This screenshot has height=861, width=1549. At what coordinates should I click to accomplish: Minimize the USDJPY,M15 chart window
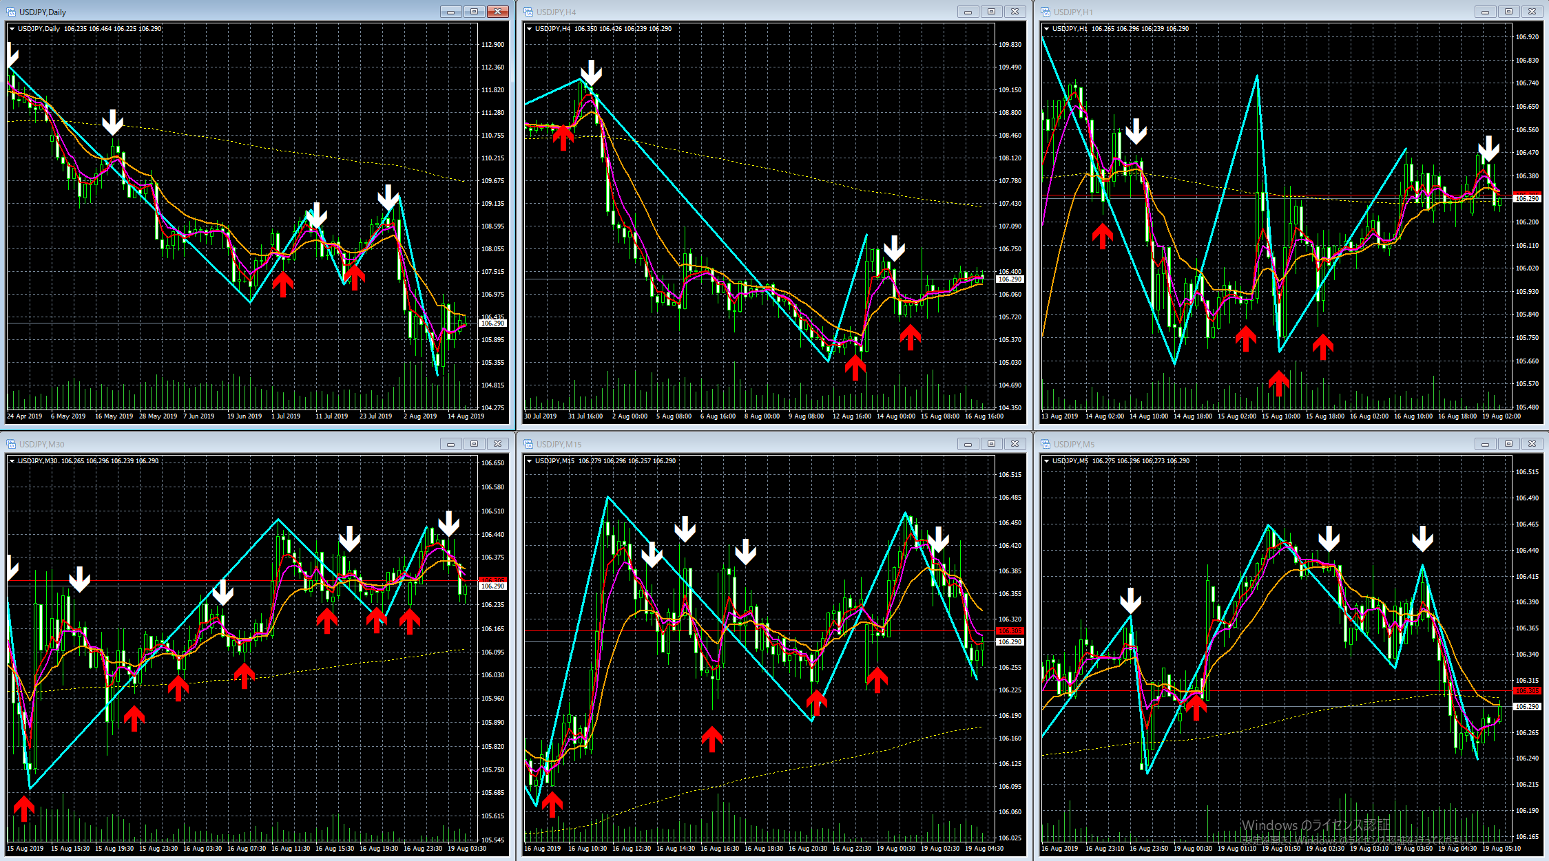(x=968, y=444)
